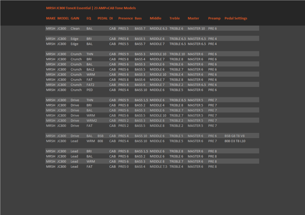
Task: Select 'MIDDLE 7.5' in the Lead FAT row
Action: (158, 167)
